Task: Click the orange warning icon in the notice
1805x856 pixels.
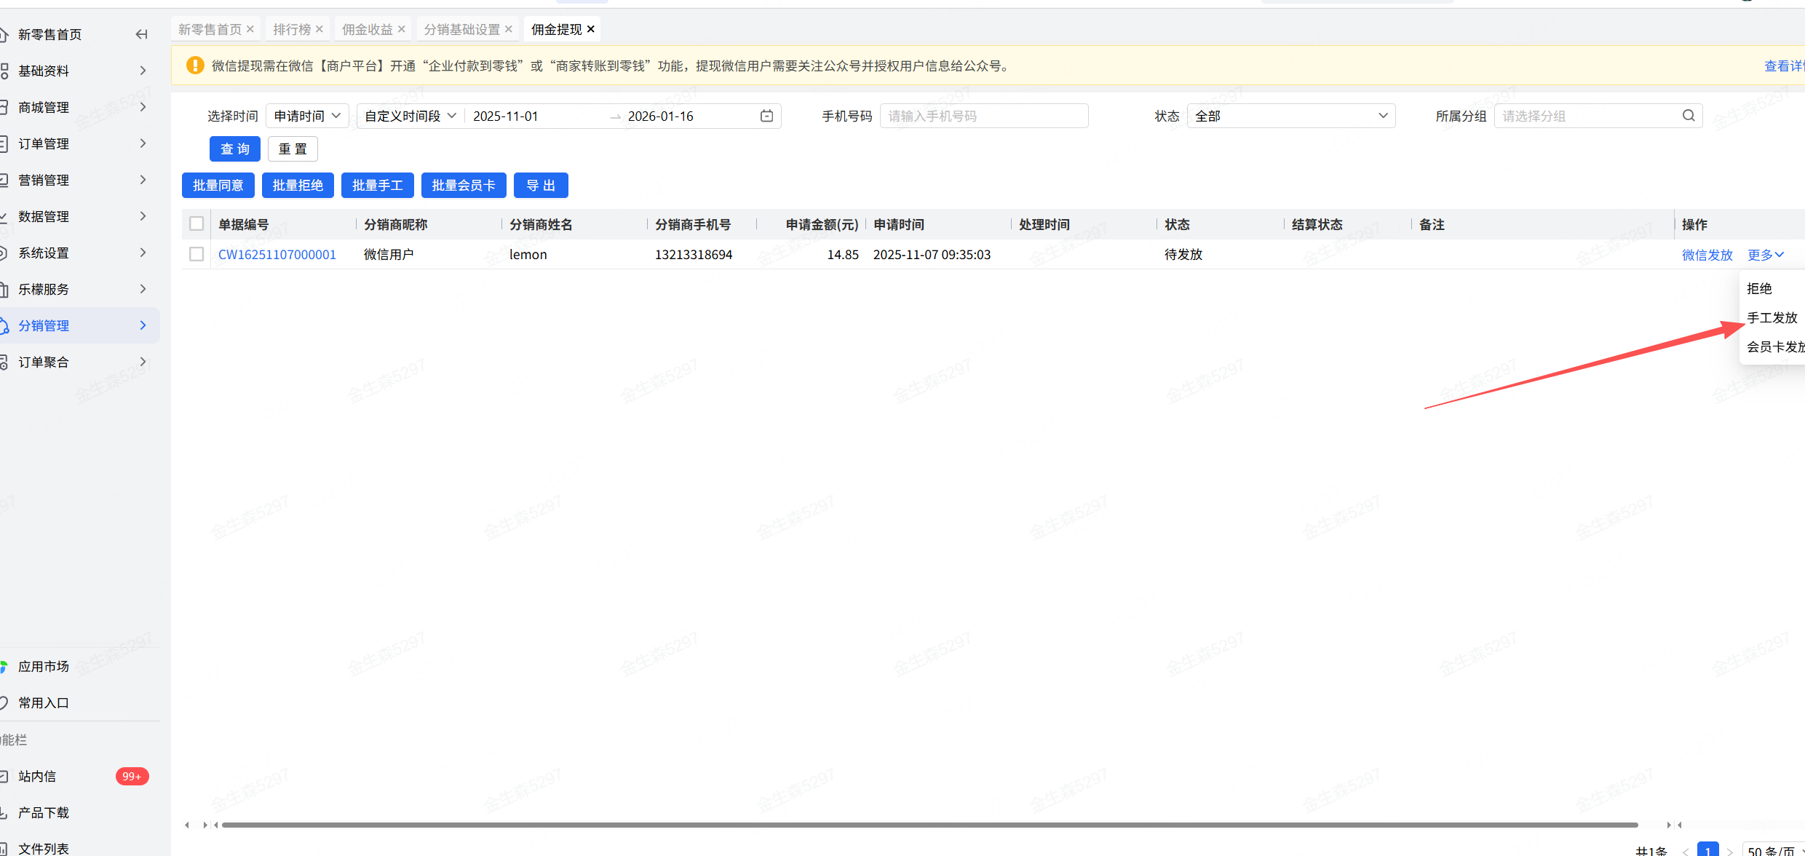Action: pos(195,66)
